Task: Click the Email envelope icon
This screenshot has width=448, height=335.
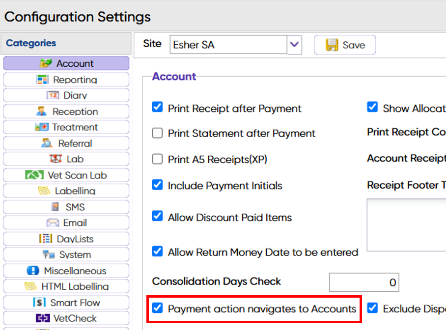Action: point(53,223)
